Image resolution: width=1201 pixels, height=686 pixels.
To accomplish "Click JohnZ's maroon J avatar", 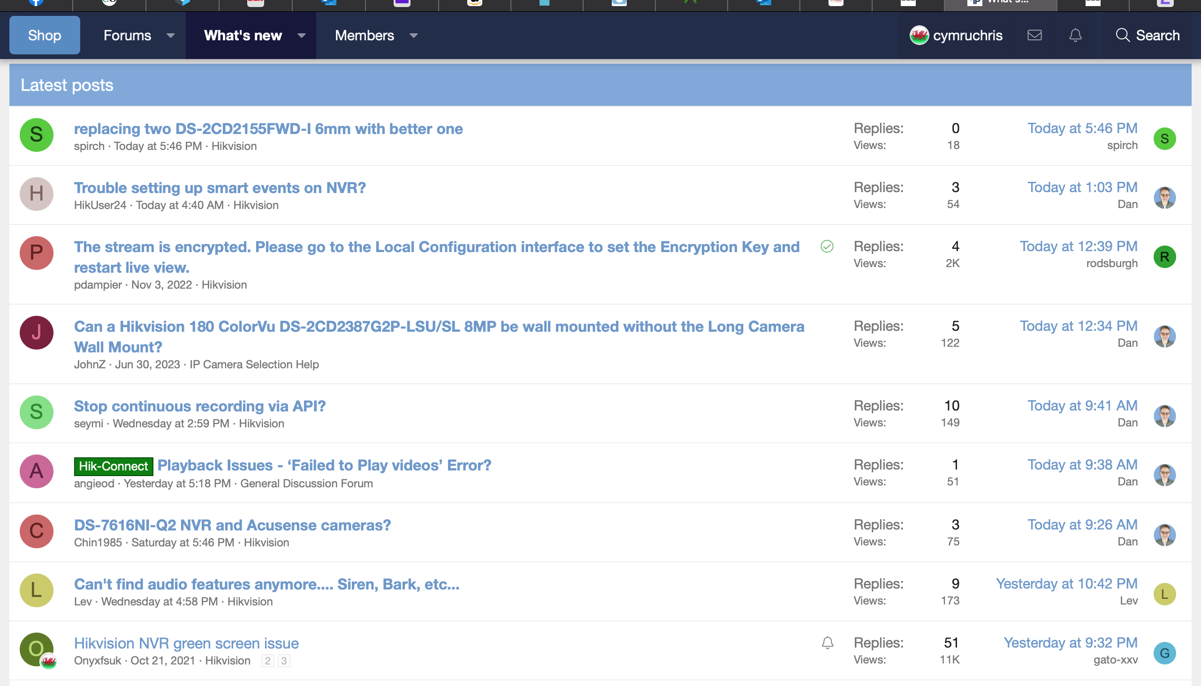I will click(36, 333).
